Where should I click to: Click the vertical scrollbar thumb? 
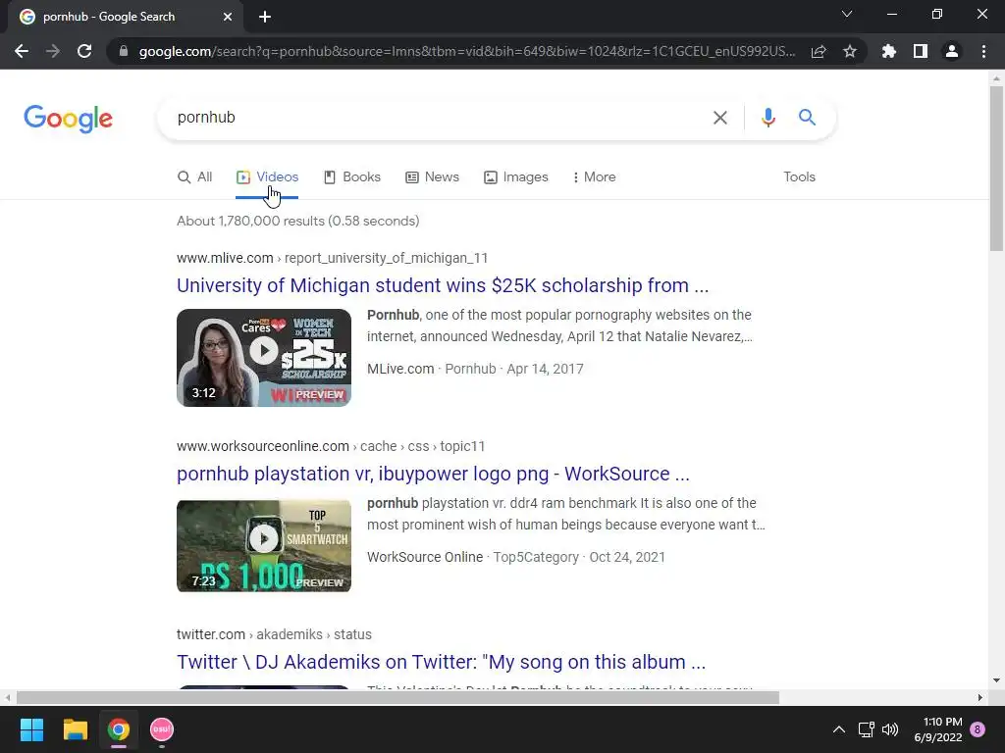[996, 169]
